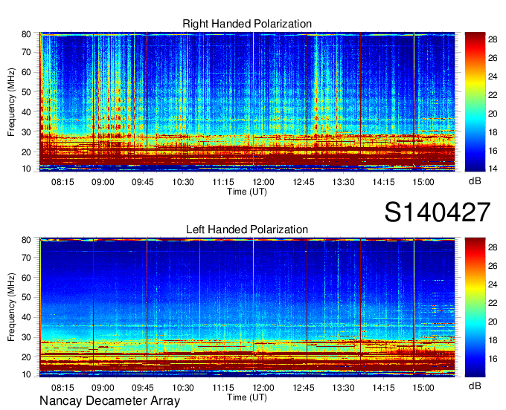This screenshot has width=506, height=410.
Task: Click 14:15 time tick of Left Handed plot
Action: point(383,388)
